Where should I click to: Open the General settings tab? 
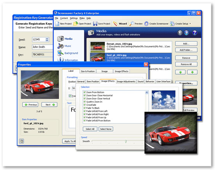(81, 81)
